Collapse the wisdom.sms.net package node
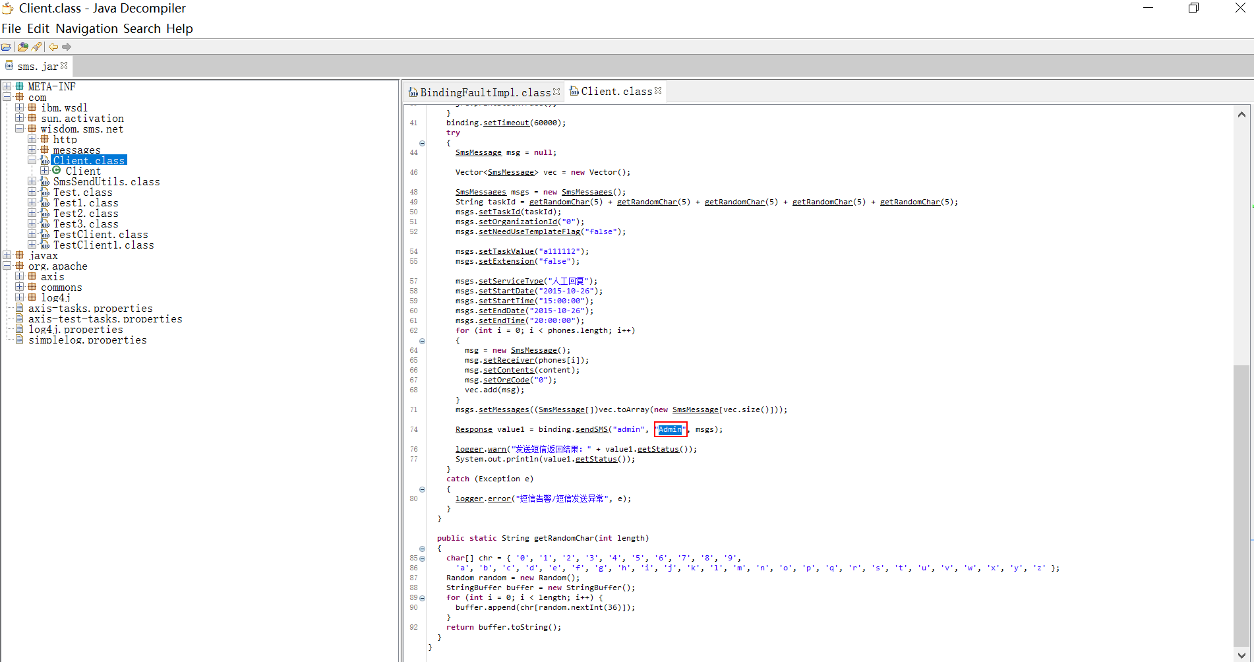This screenshot has height=662, width=1254. pyautogui.click(x=20, y=129)
